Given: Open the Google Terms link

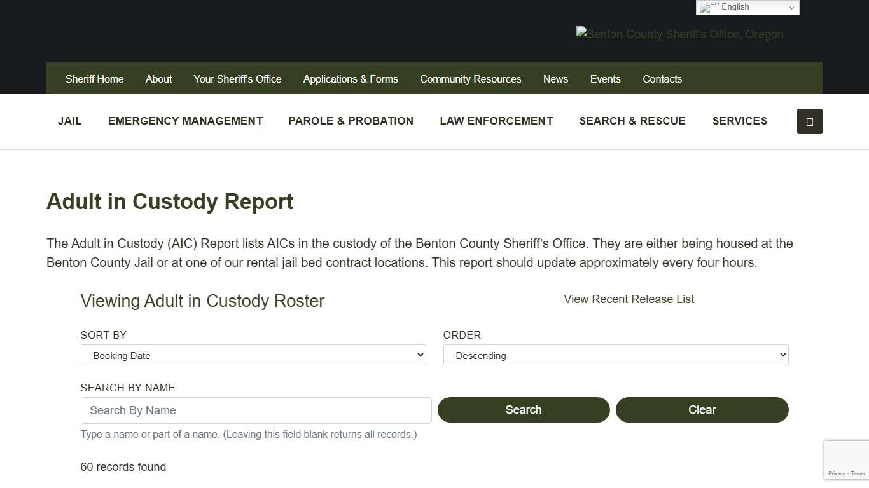Looking at the screenshot, I should [x=858, y=473].
